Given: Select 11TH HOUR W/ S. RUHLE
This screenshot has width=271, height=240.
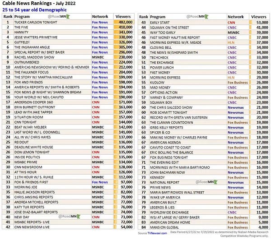Looking at the screenshot, I should [34, 177].
